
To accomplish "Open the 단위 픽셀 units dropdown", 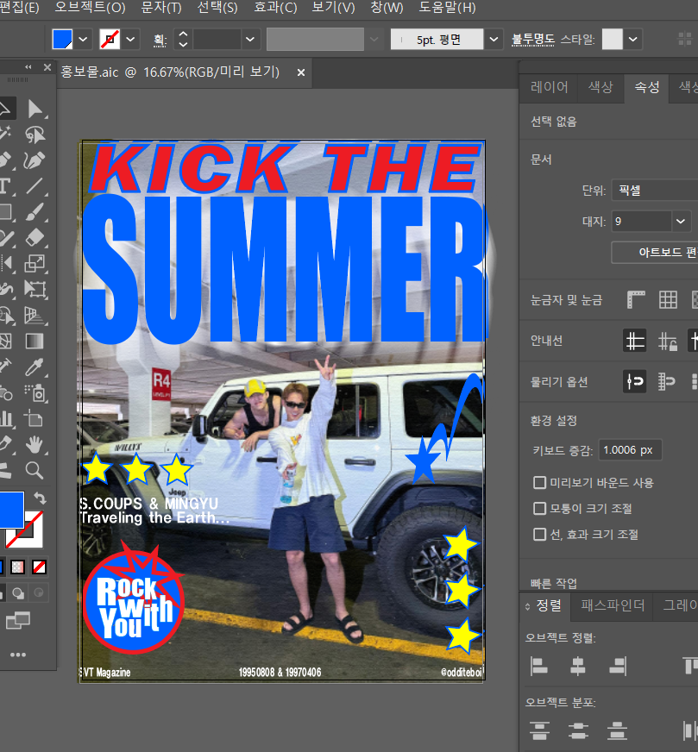I will click(x=655, y=191).
